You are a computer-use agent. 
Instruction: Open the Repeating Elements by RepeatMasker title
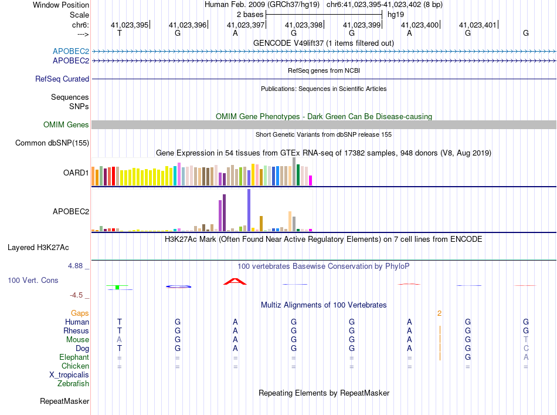tap(324, 393)
